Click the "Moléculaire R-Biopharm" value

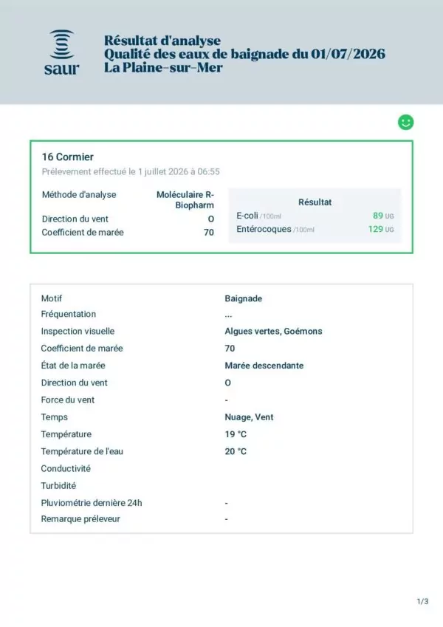click(185, 199)
